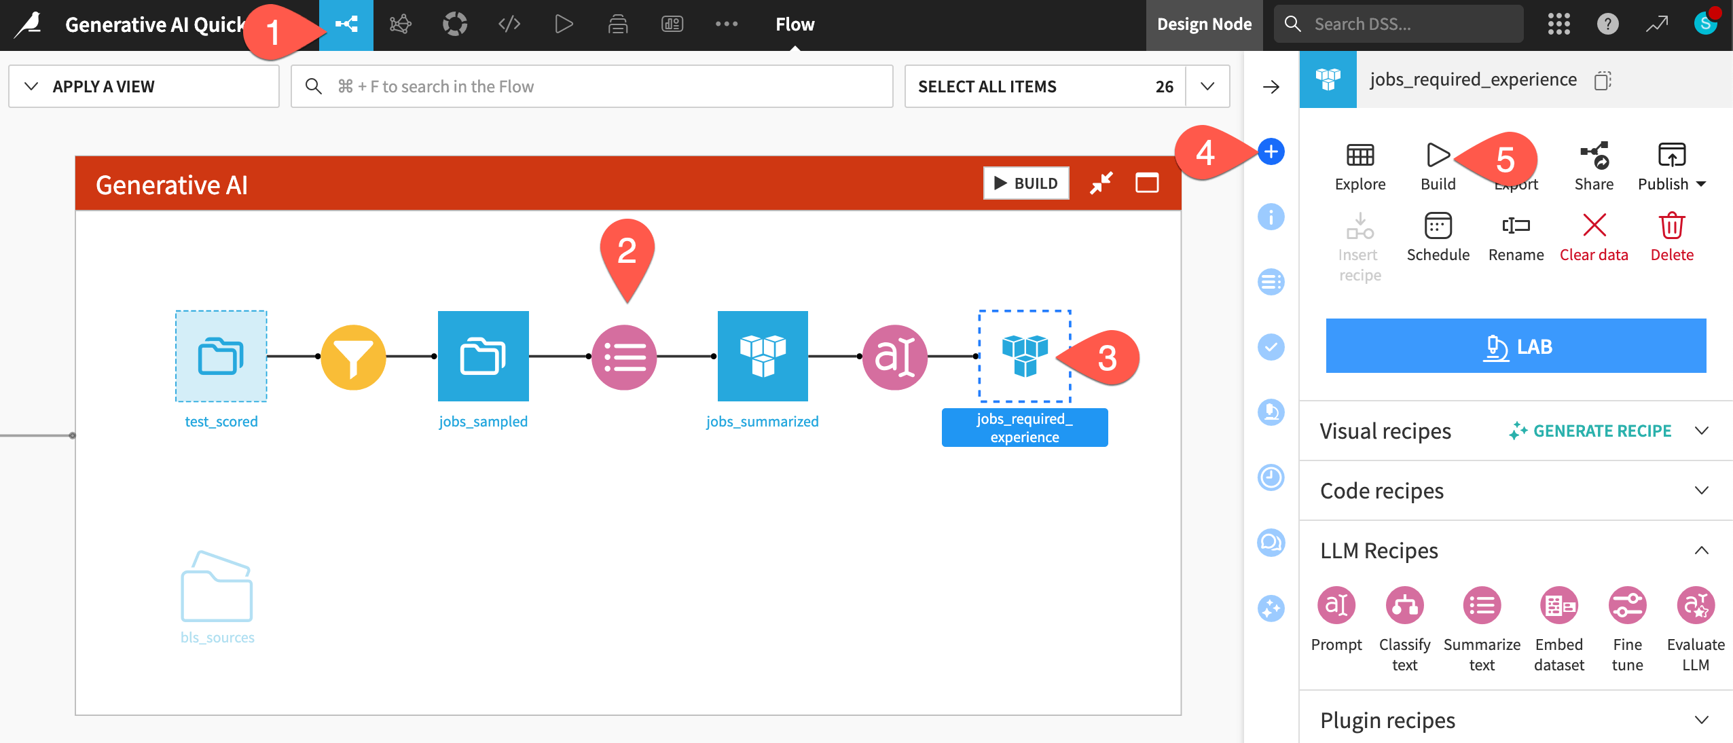The height and width of the screenshot is (743, 1733).
Task: Select the Embed dataset recipe icon
Action: pyautogui.click(x=1560, y=606)
